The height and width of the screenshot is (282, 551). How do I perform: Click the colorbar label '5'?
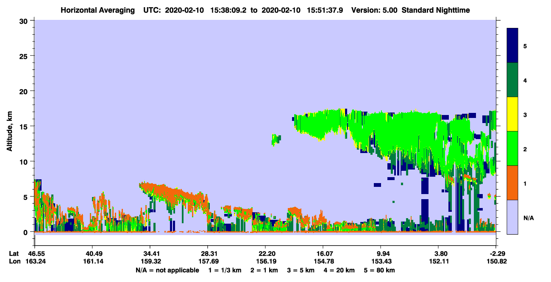pos(525,46)
